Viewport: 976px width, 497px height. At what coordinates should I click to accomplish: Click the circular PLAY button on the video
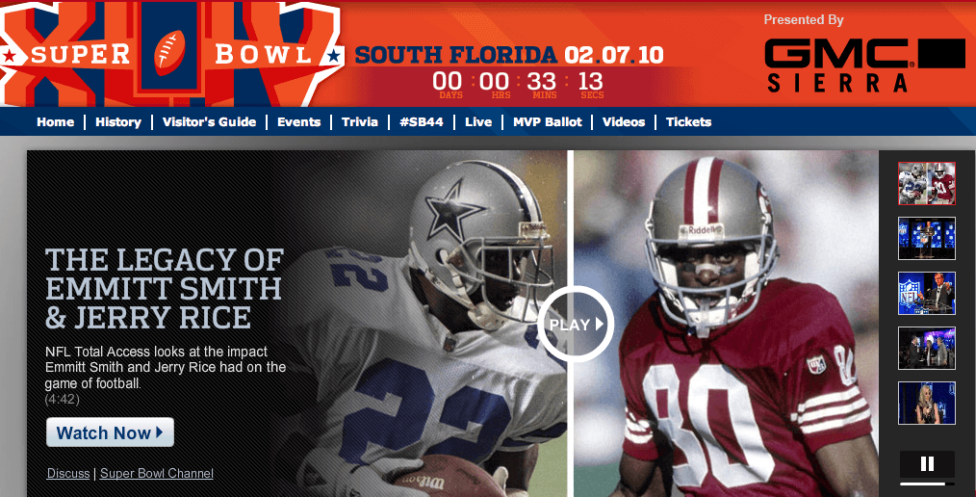pos(576,324)
